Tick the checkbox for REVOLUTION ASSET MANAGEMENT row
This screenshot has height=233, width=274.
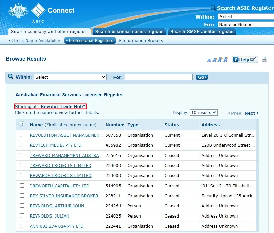[x=22, y=135]
